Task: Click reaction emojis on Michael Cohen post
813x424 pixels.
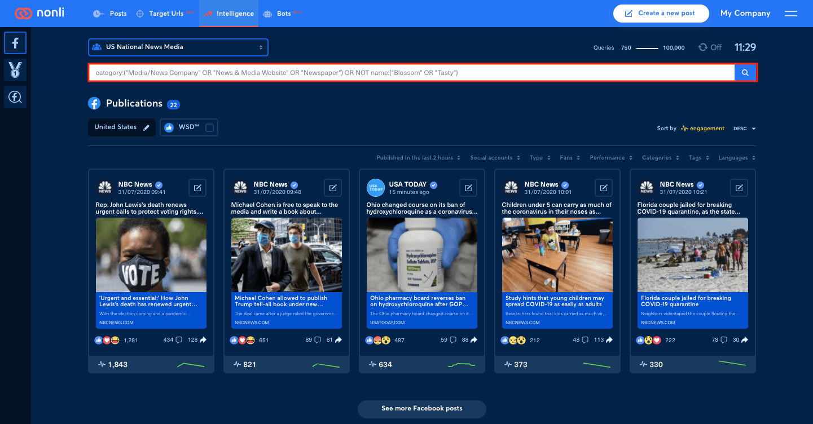Action: (243, 340)
